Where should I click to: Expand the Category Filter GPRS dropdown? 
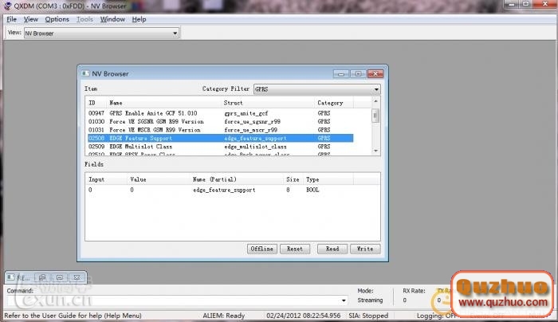pyautogui.click(x=376, y=89)
